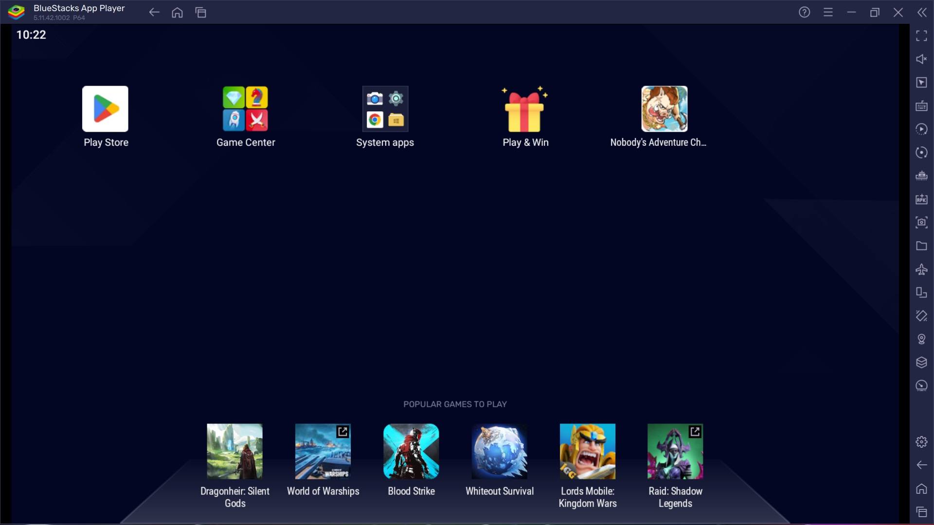934x525 pixels.
Task: Launch Dragonheir: Silent Gods game
Action: 234,451
